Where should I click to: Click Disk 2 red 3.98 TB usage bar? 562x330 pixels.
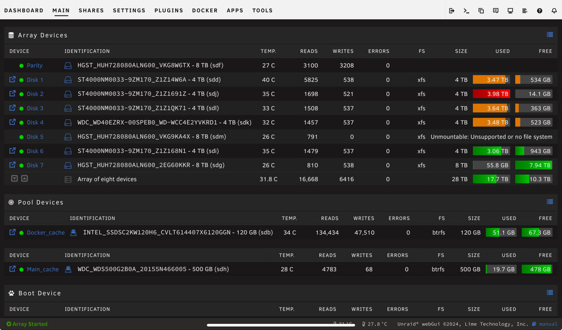click(x=491, y=94)
